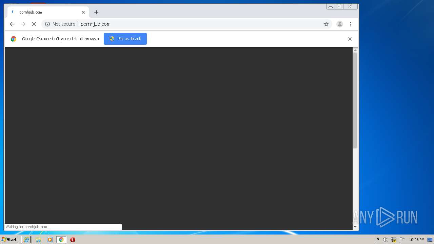Click the Not secure label
Screen dimensions: 434x244
(64, 24)
